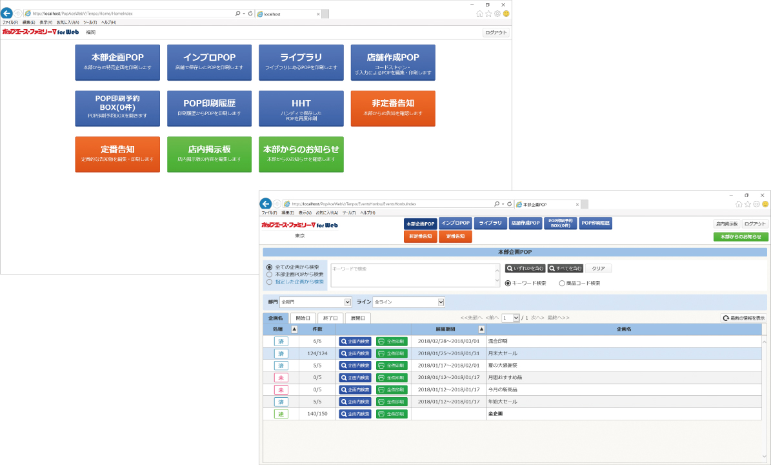Image resolution: width=771 pixels, height=465 pixels.
Task: Click the キーワードで検索 text field
Action: coord(413,274)
